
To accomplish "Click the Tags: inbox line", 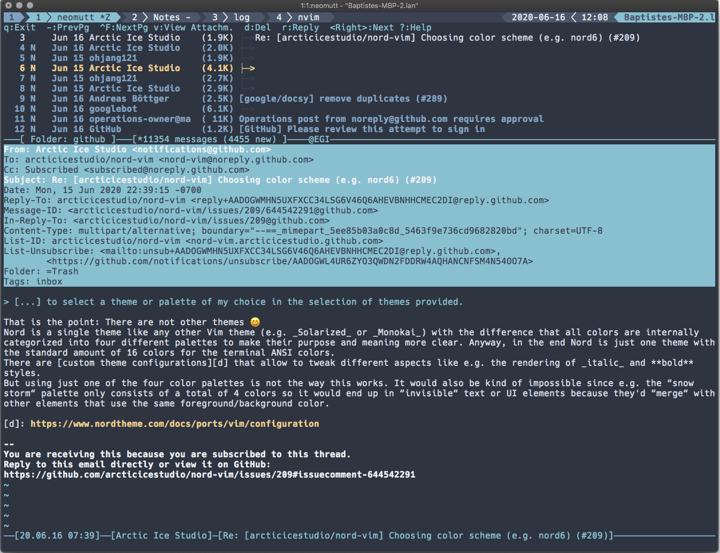I will (33, 281).
